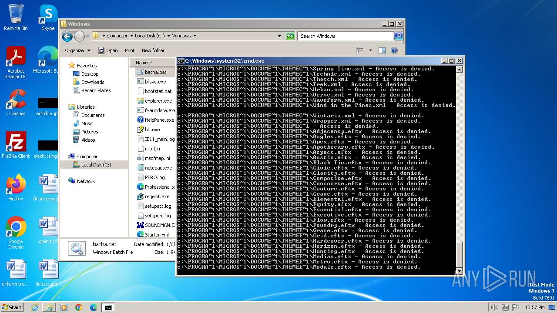Click the cmd scrollbar down arrow

click(x=459, y=270)
